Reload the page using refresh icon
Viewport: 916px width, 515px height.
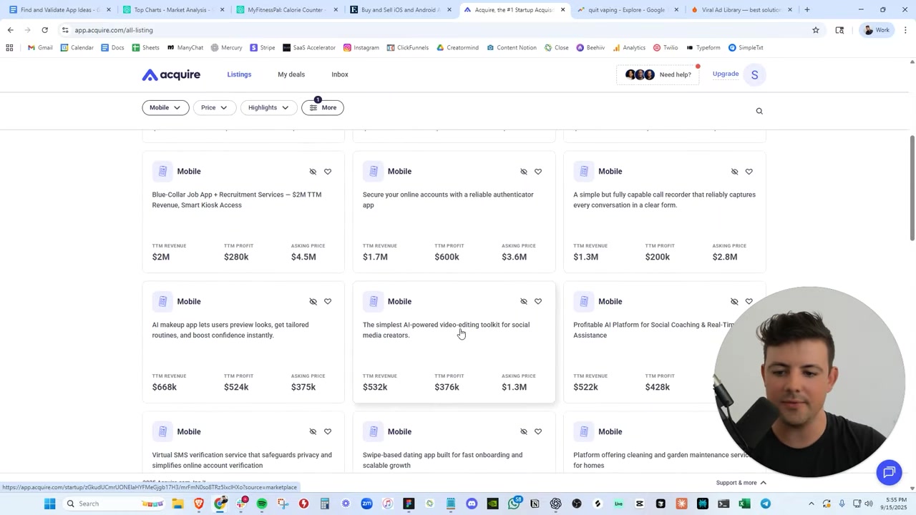tap(44, 30)
